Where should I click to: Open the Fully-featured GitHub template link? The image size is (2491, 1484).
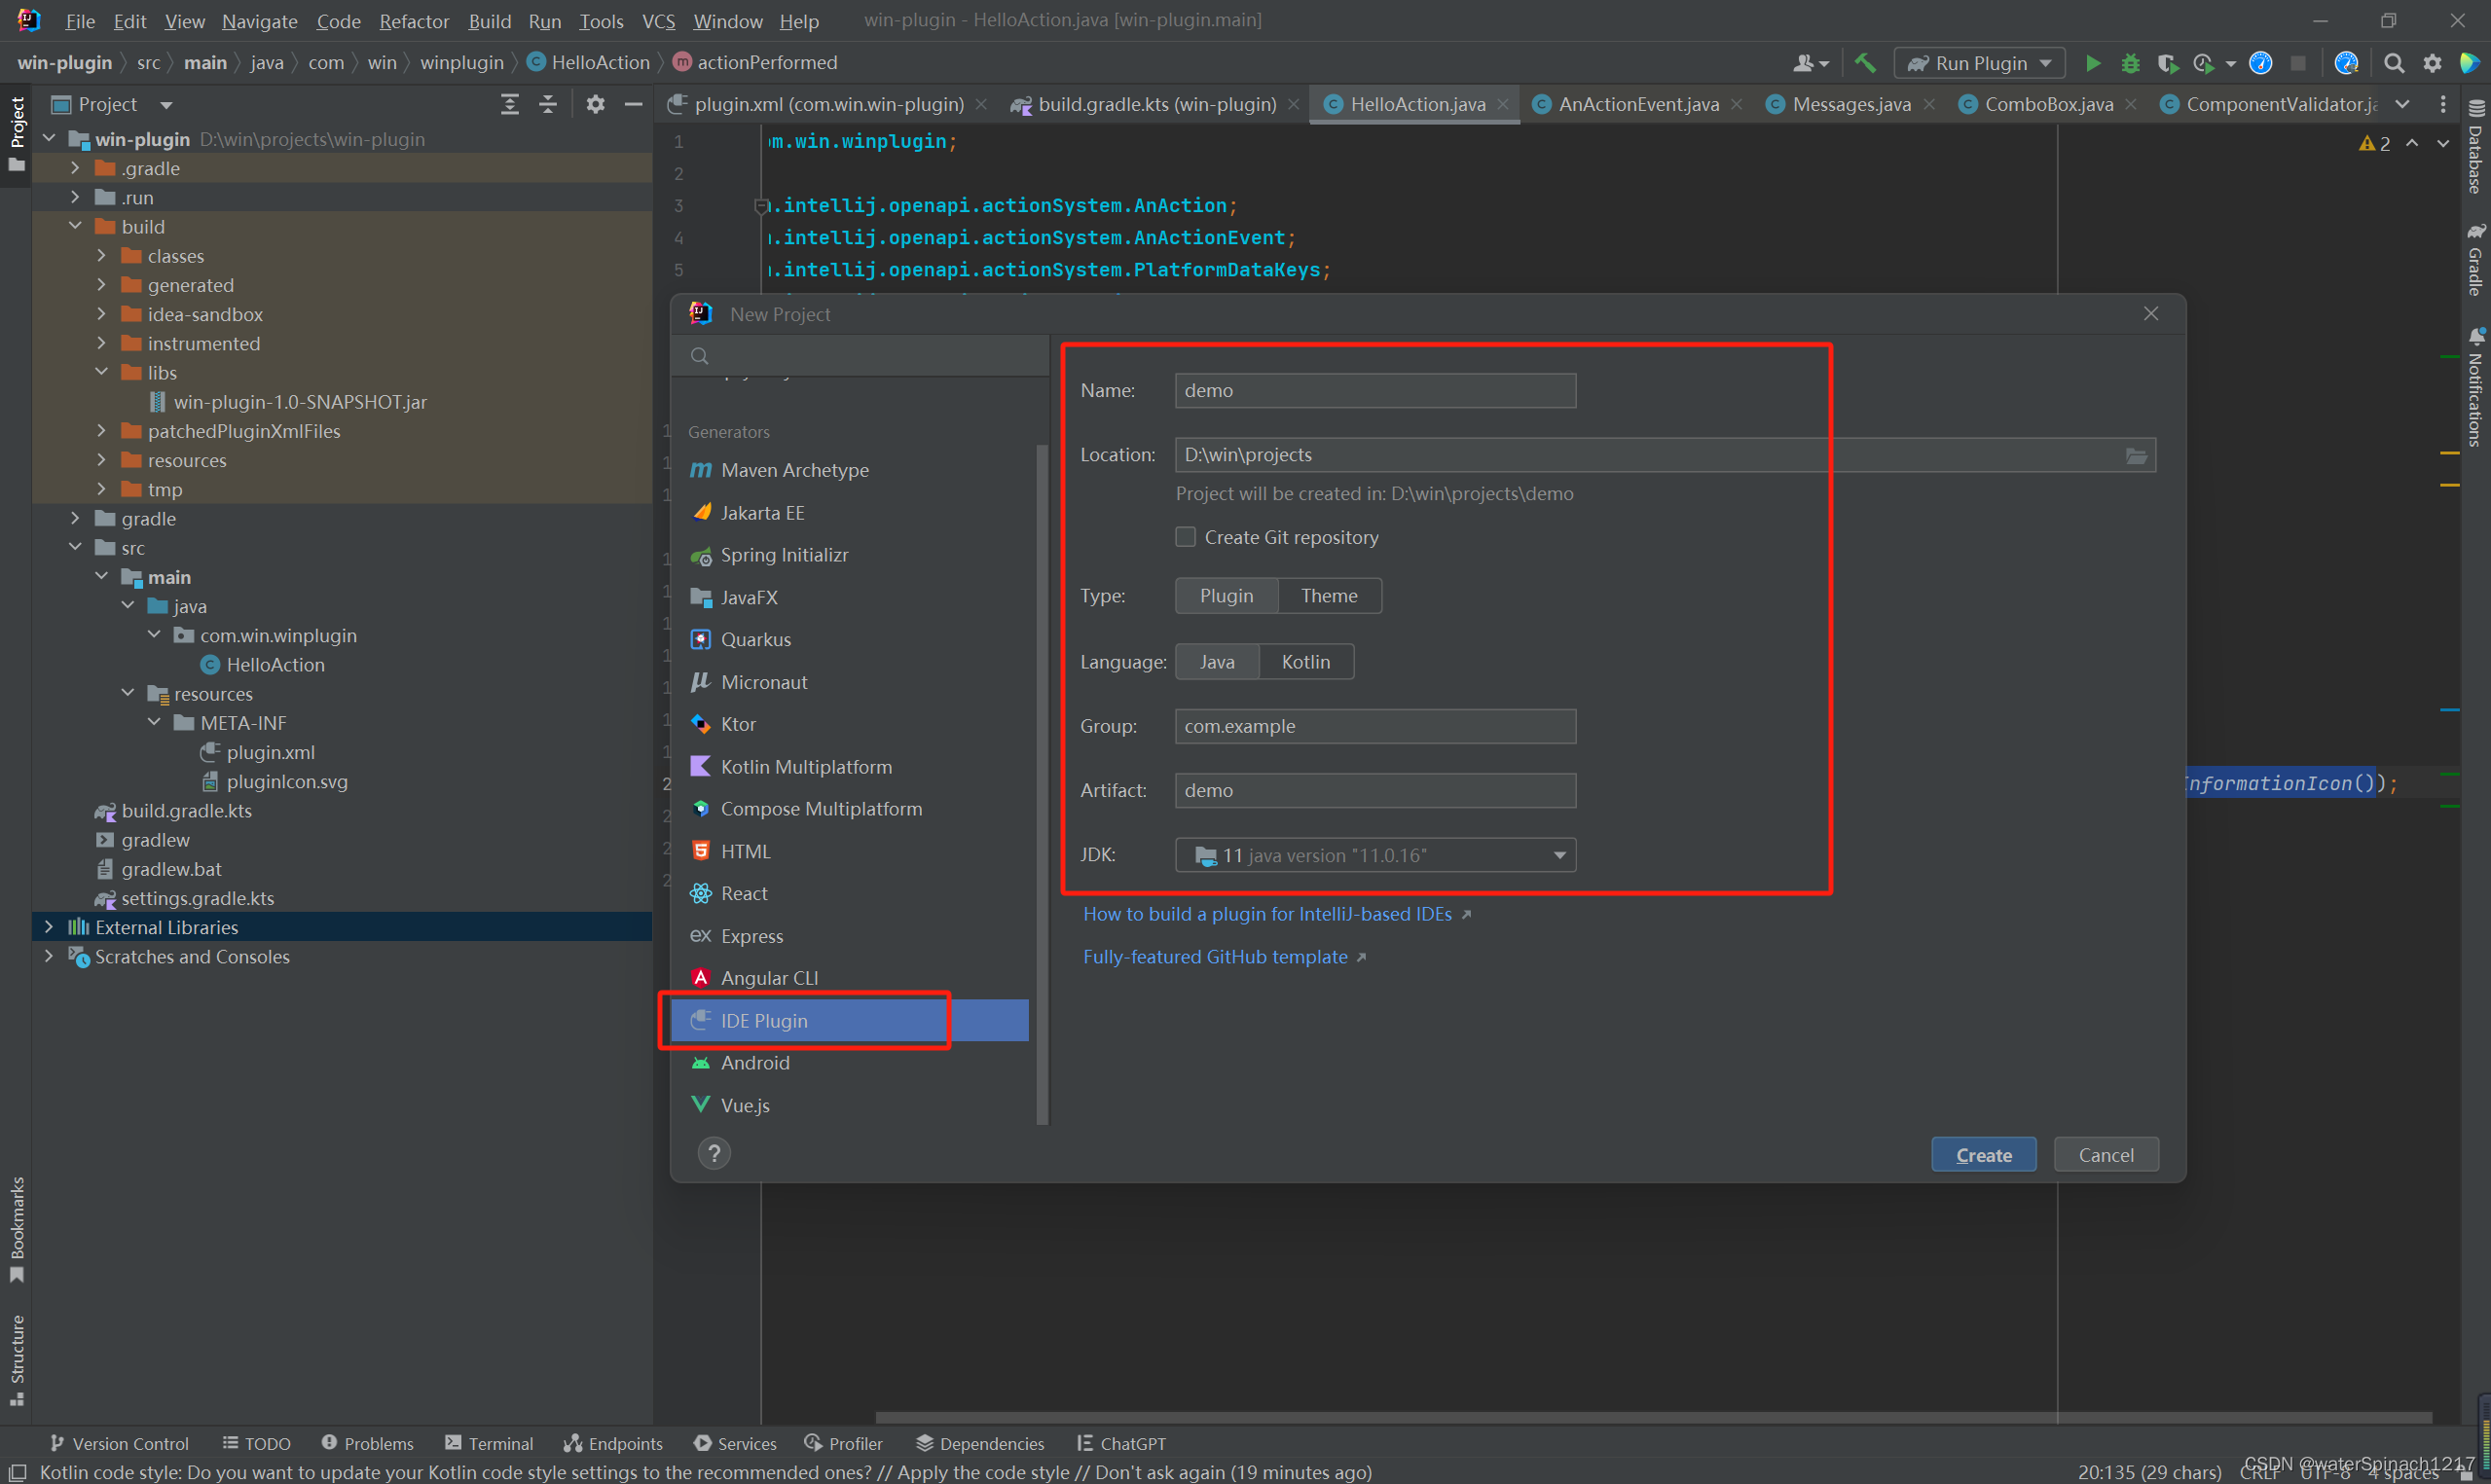(x=1214, y=957)
